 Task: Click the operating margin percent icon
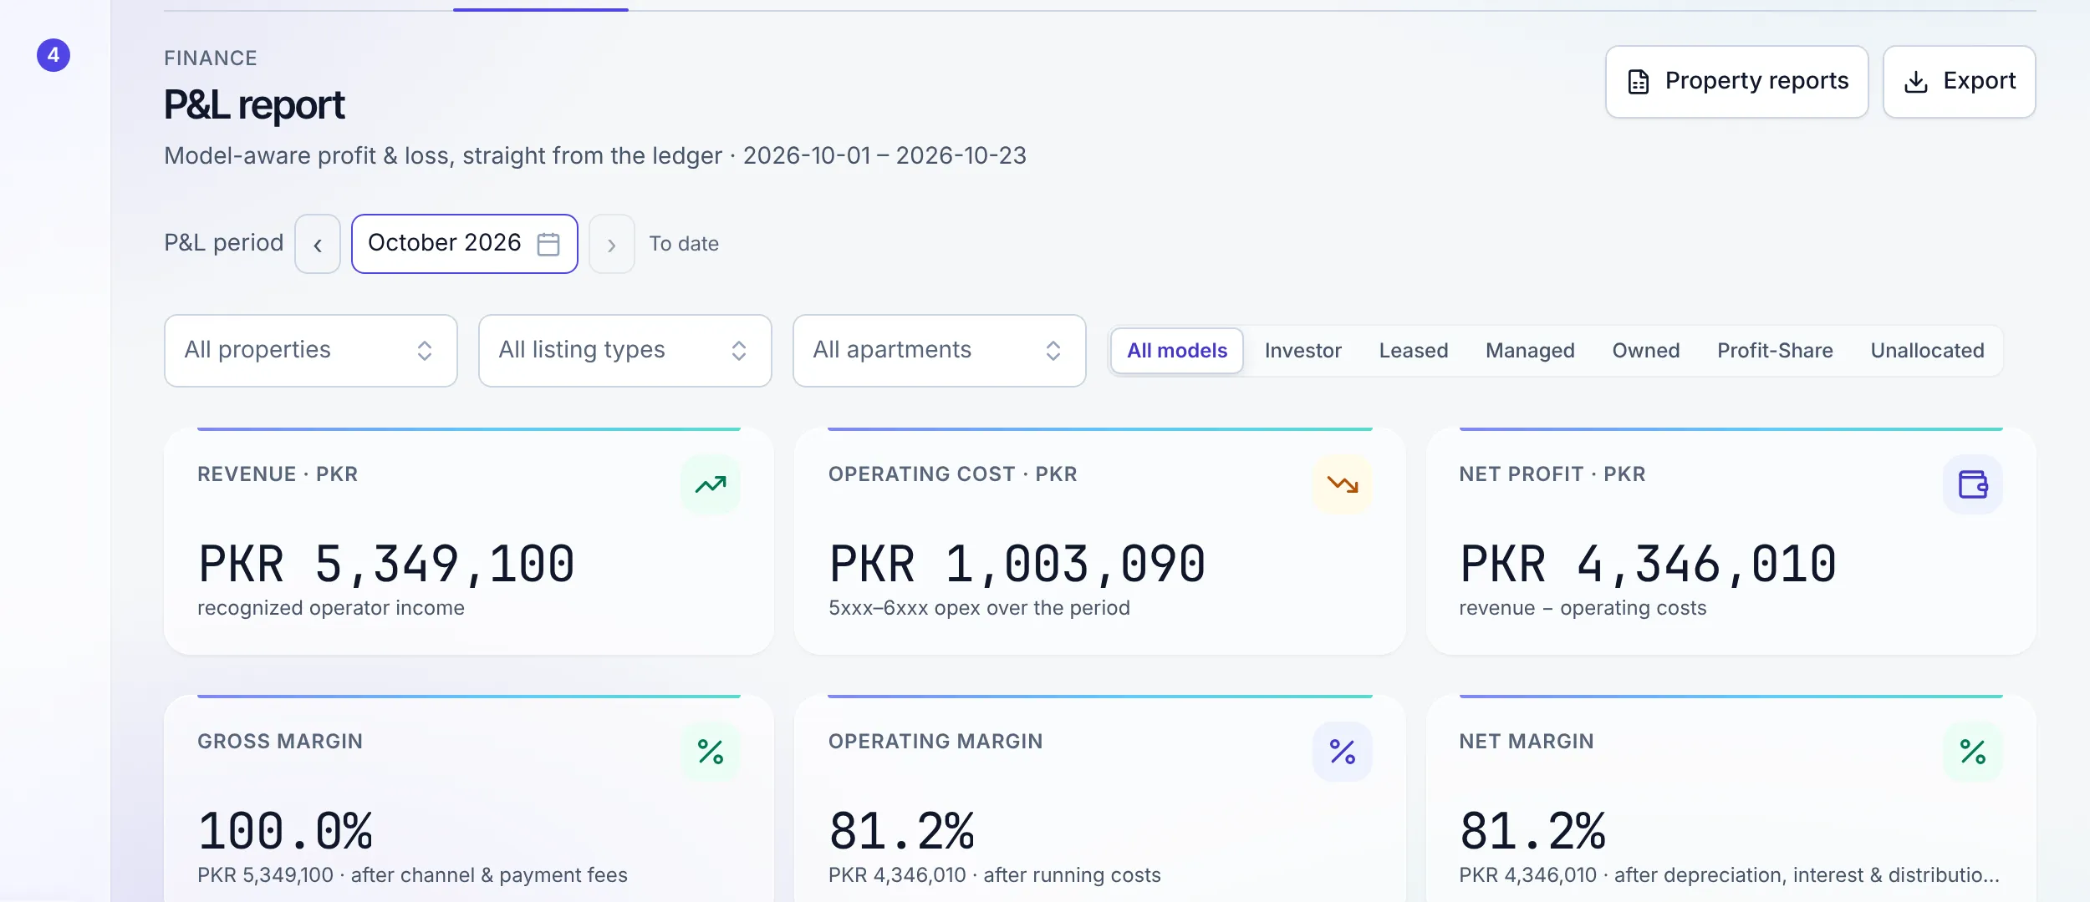tap(1343, 752)
